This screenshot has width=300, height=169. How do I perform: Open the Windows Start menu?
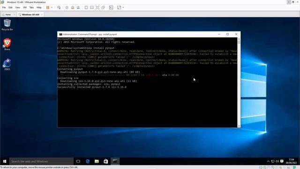pos(5,161)
